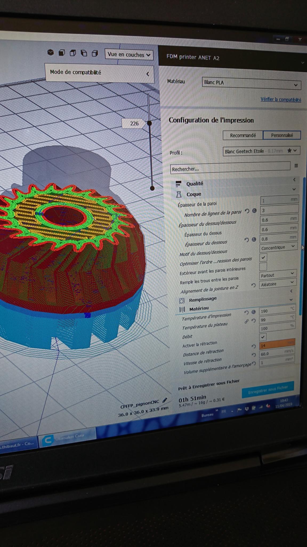This screenshot has height=547, width=307.
Task: Click fx icon beside Température d'impression
Action: click(x=253, y=312)
